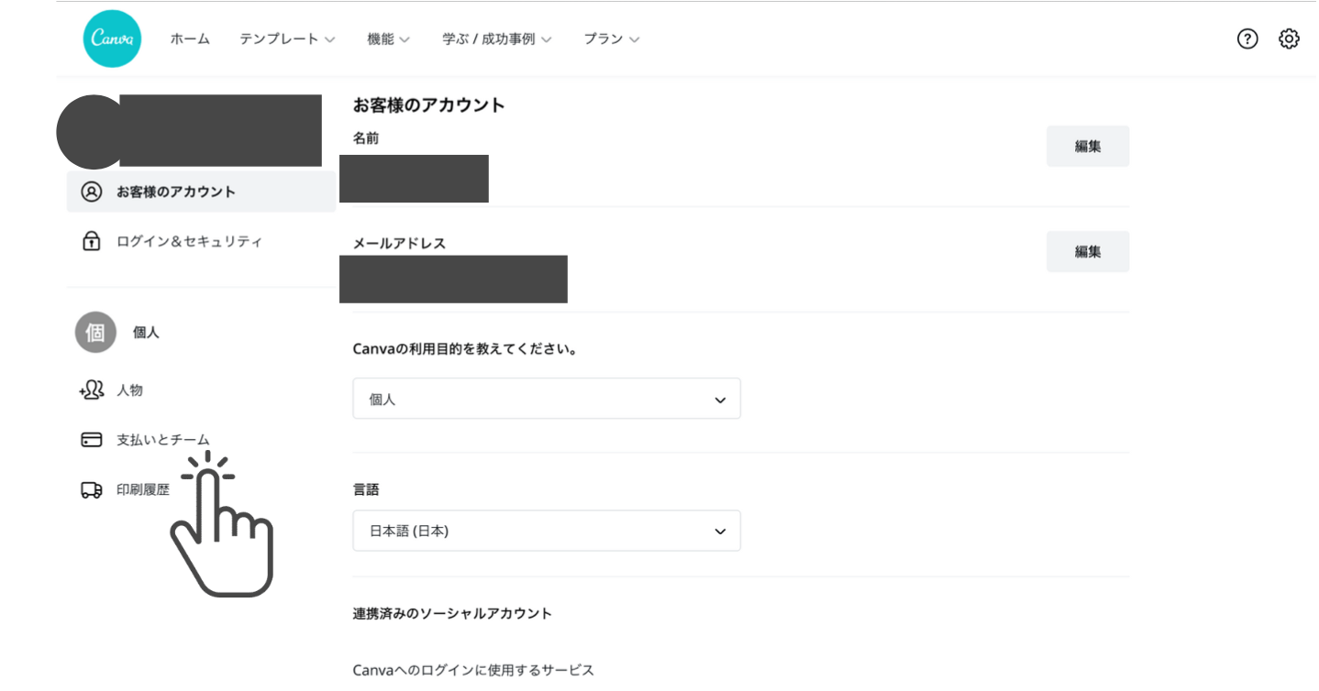
Task: Open the プラン menu
Action: point(611,39)
